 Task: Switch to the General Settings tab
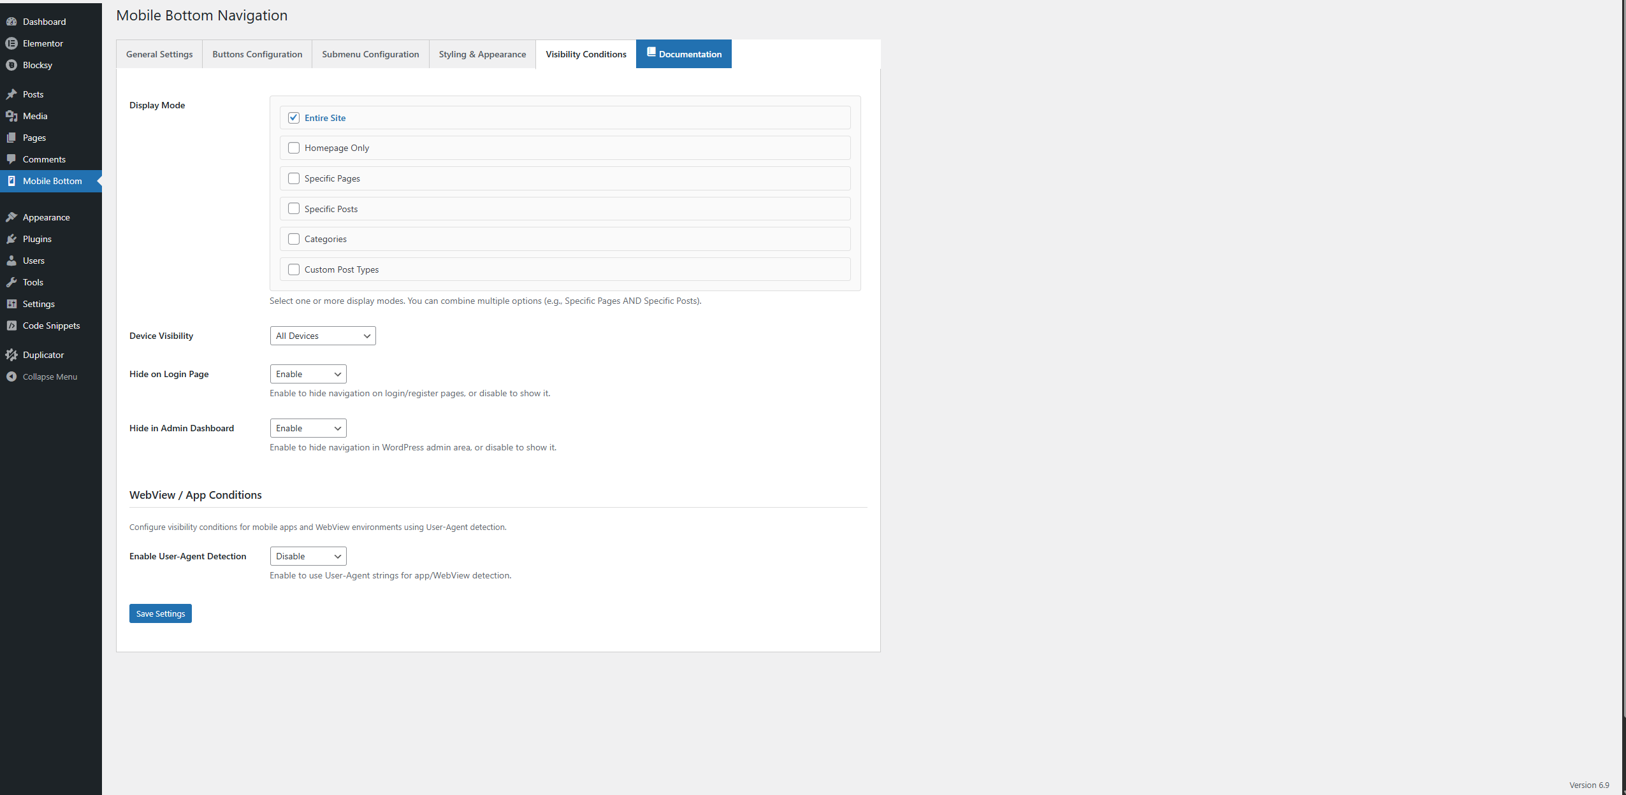pos(159,54)
